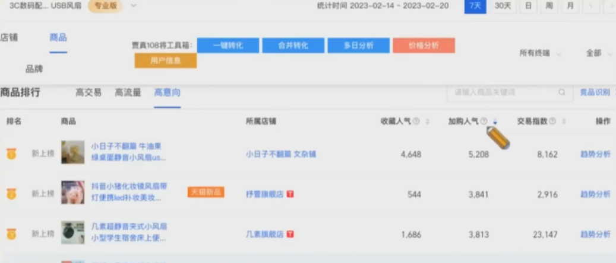Click the blue 一键转化 button

pos(228,46)
